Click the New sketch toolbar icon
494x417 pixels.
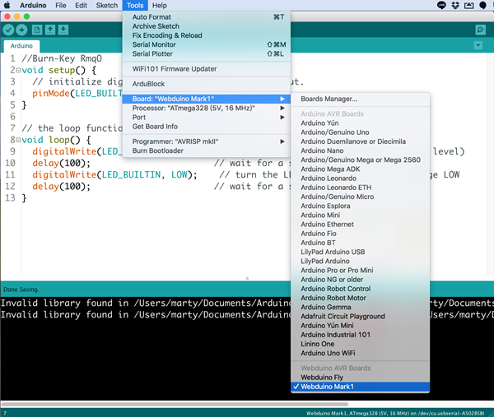coord(37,30)
